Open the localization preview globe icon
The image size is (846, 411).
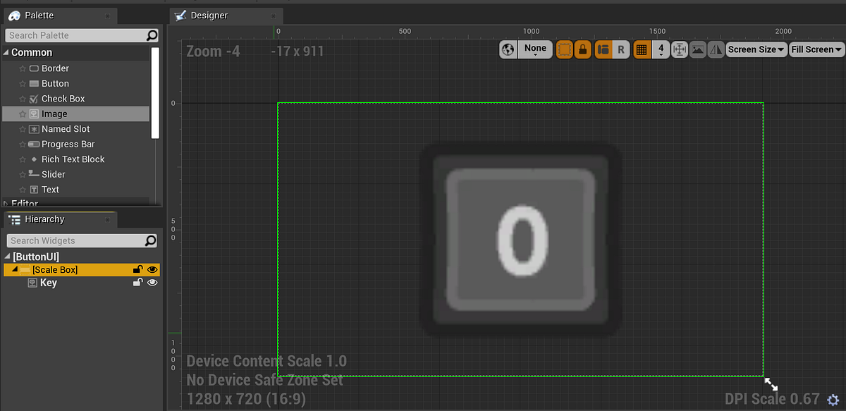point(508,49)
